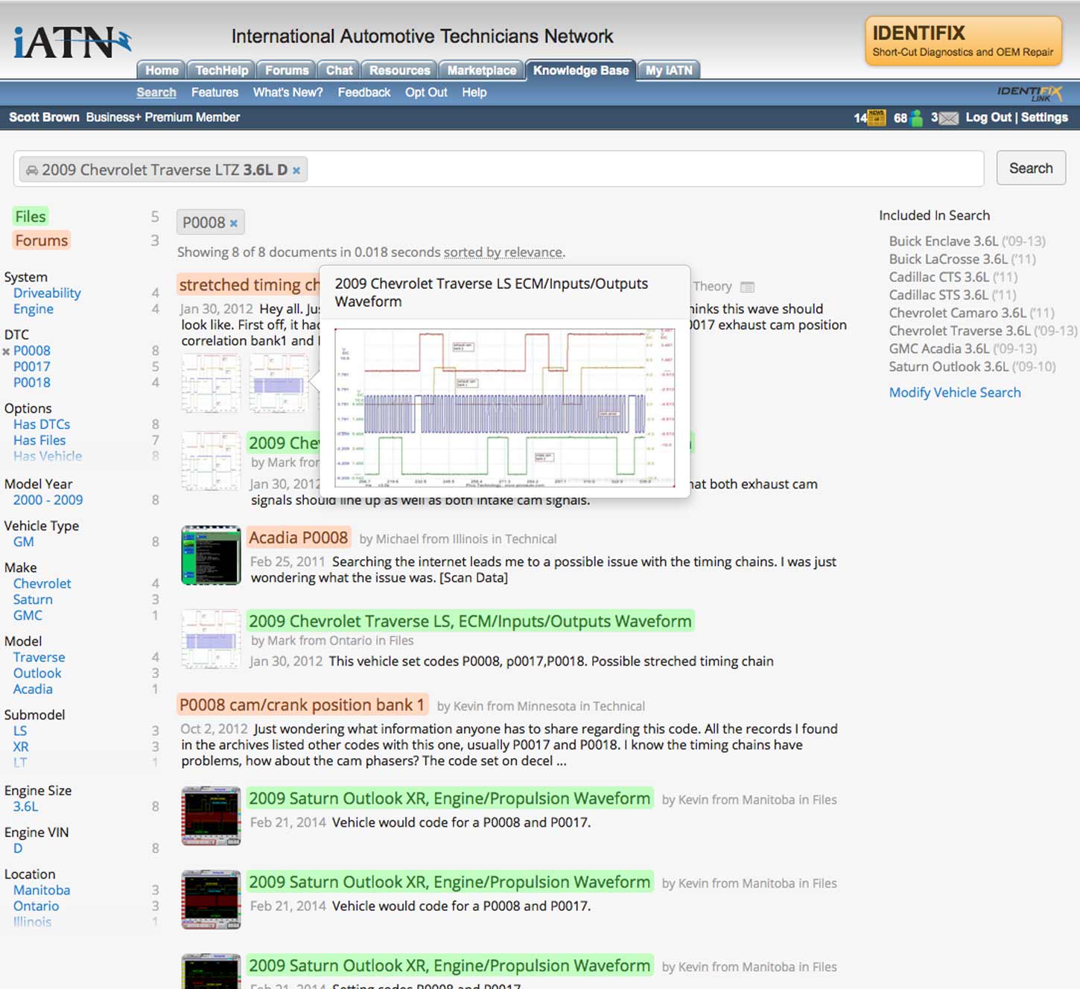Click the document icon beside Theory
This screenshot has height=989, width=1080.
[x=748, y=287]
